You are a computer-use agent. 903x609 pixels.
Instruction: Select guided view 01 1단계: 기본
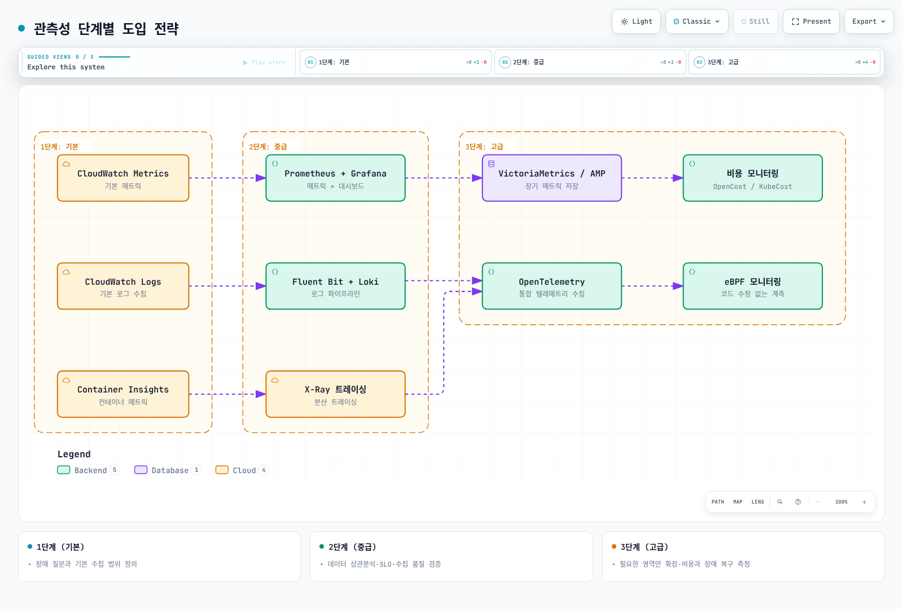point(395,62)
